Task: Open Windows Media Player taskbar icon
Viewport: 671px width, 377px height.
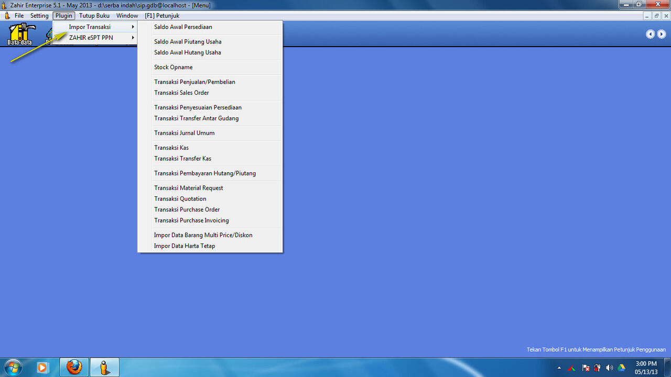Action: point(42,367)
